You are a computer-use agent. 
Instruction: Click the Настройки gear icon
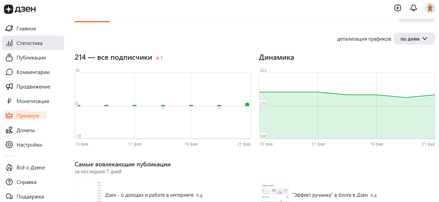tap(10, 145)
